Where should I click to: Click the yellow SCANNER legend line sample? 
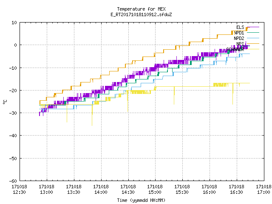[x=253, y=49]
